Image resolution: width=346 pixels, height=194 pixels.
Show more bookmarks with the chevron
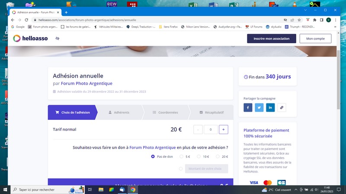(x=335, y=27)
